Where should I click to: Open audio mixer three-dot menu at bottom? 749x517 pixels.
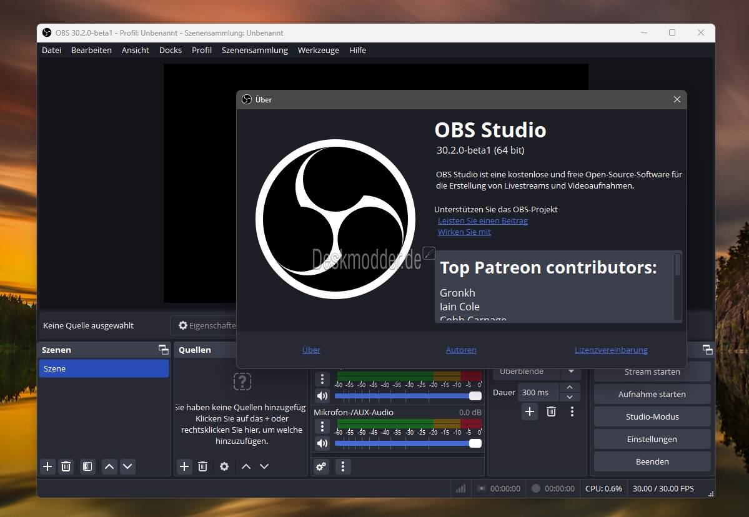[343, 466]
